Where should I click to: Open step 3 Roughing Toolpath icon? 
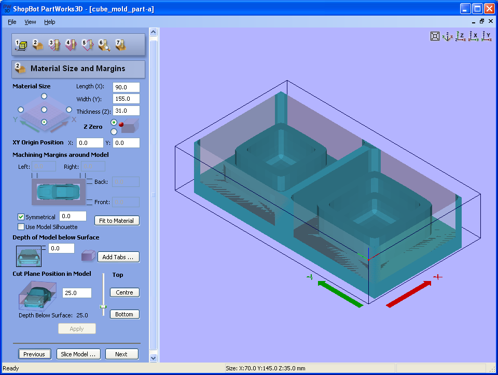pos(54,45)
